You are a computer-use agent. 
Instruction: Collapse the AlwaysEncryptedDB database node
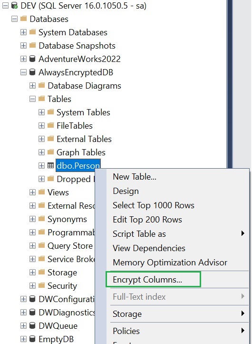click(x=23, y=72)
